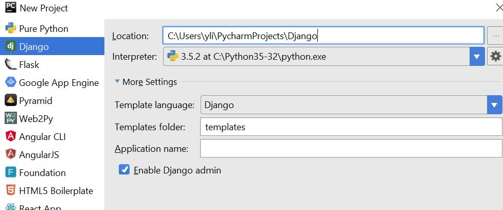Click the Templates folder label
The width and height of the screenshot is (503, 210).
(x=150, y=127)
